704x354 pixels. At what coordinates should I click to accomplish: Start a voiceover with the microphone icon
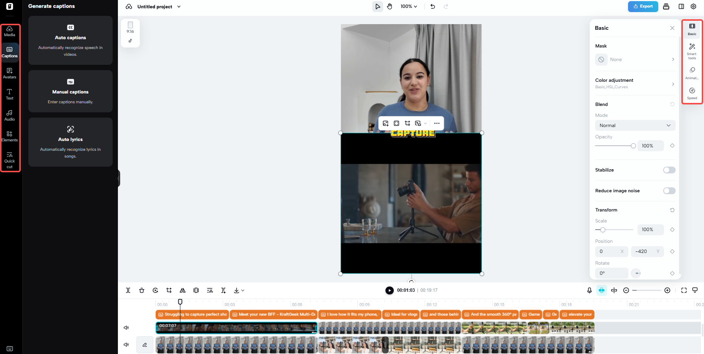(589, 290)
